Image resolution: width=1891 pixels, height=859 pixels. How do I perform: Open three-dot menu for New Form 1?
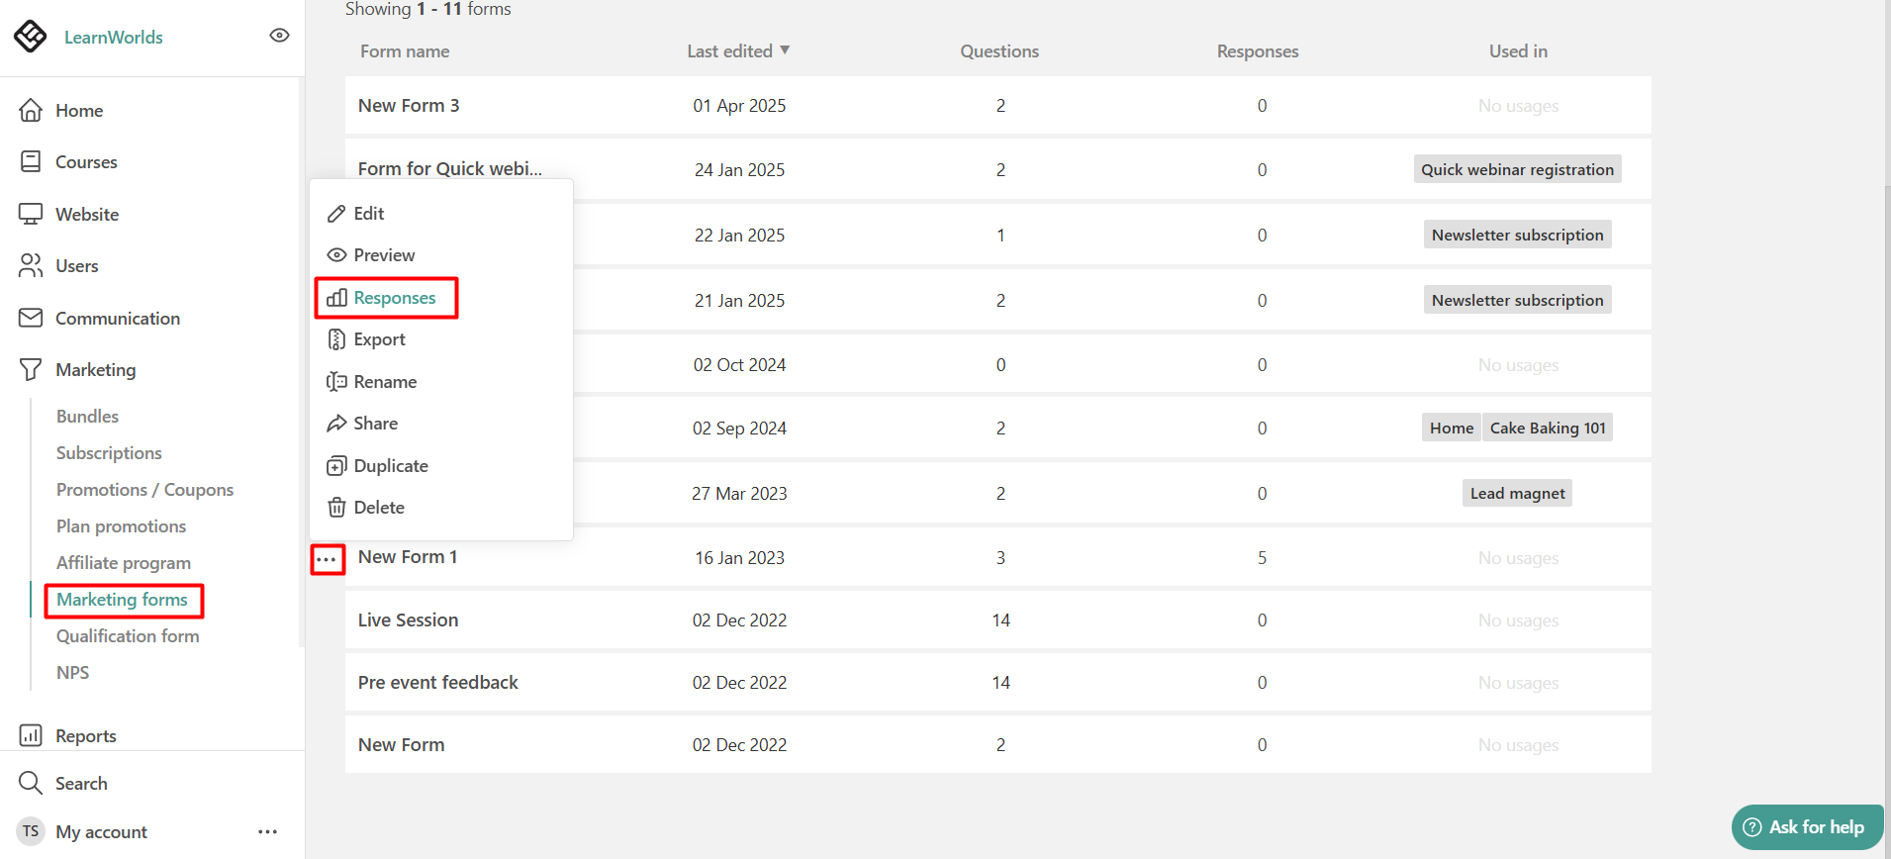click(x=327, y=559)
